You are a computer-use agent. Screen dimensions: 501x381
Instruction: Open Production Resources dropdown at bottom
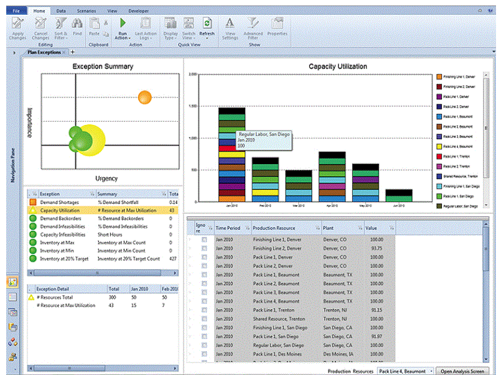click(431, 372)
